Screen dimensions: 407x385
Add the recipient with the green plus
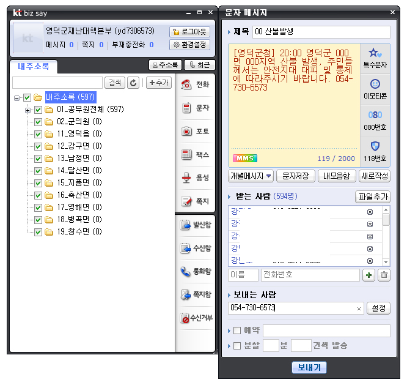[369, 275]
